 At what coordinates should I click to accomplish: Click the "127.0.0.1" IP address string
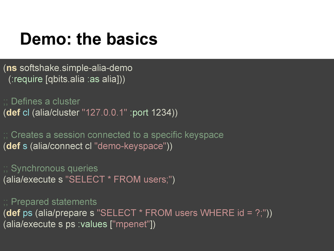click(105, 112)
